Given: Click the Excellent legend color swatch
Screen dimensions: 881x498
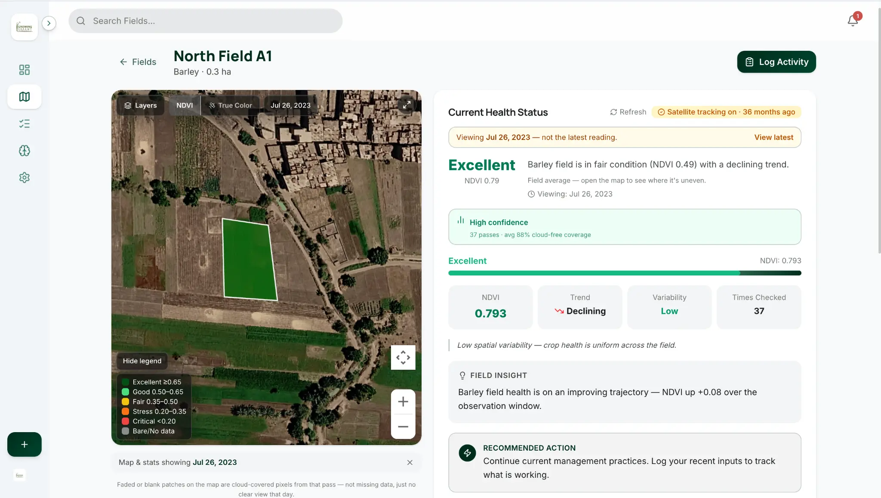Looking at the screenshot, I should tap(126, 382).
